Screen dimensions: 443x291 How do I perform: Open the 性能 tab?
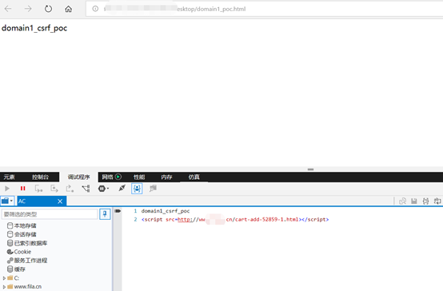[x=139, y=177]
